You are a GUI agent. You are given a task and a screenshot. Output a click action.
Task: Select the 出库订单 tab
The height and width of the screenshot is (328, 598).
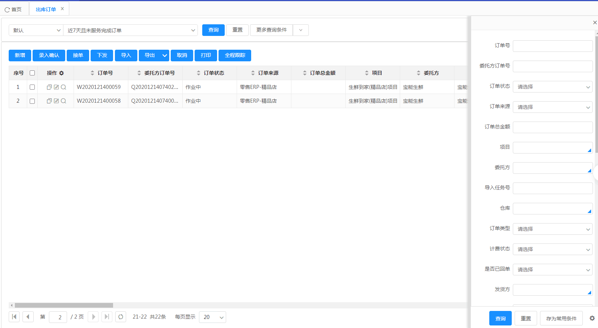[x=46, y=9]
